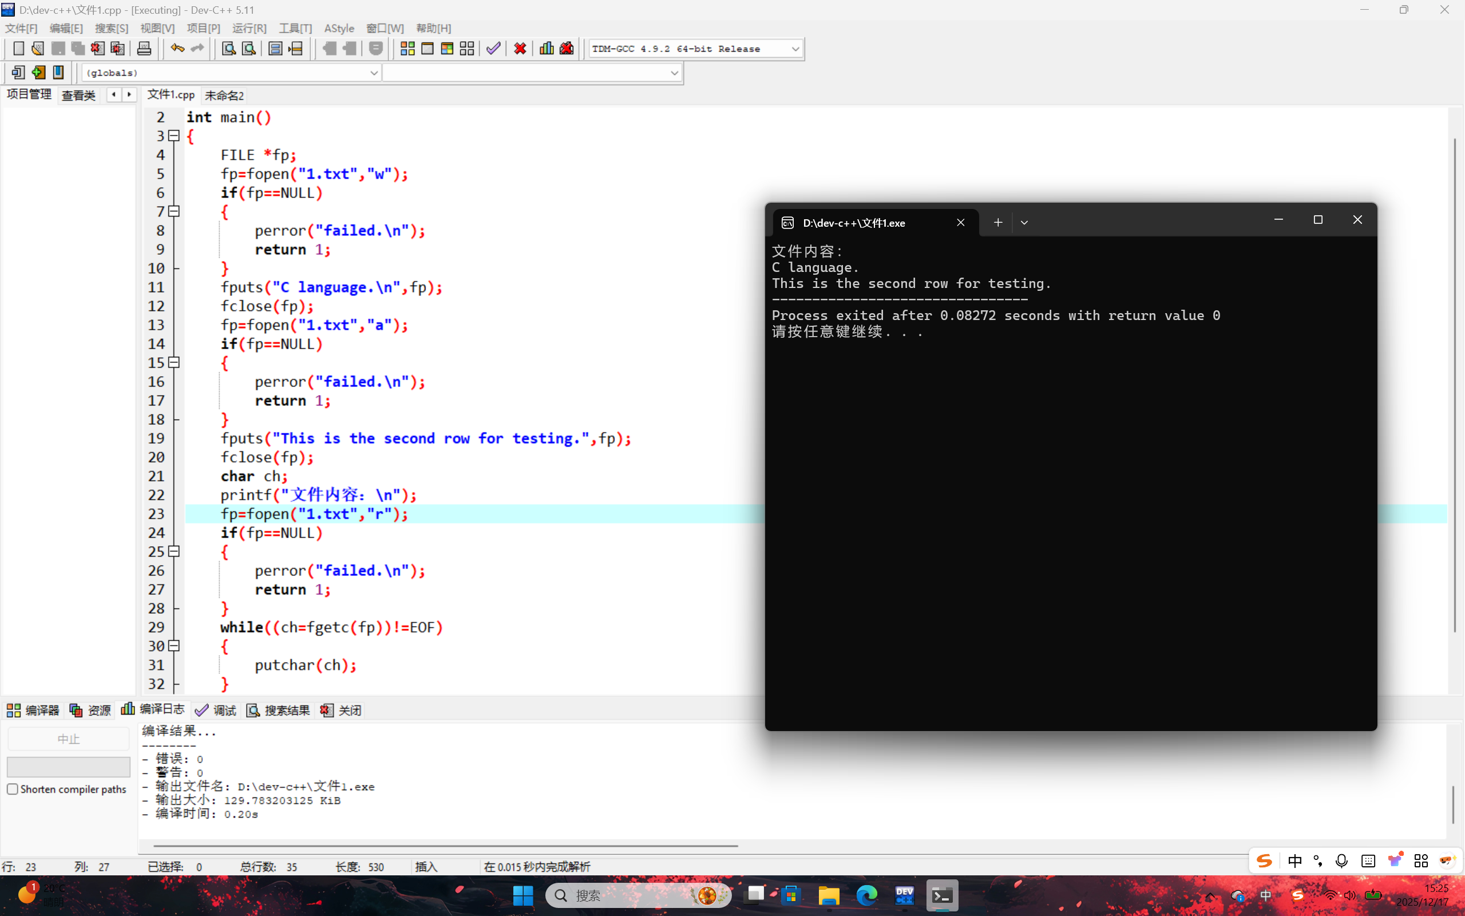Enable the Shorten compiler paths checkbox

pyautogui.click(x=13, y=789)
